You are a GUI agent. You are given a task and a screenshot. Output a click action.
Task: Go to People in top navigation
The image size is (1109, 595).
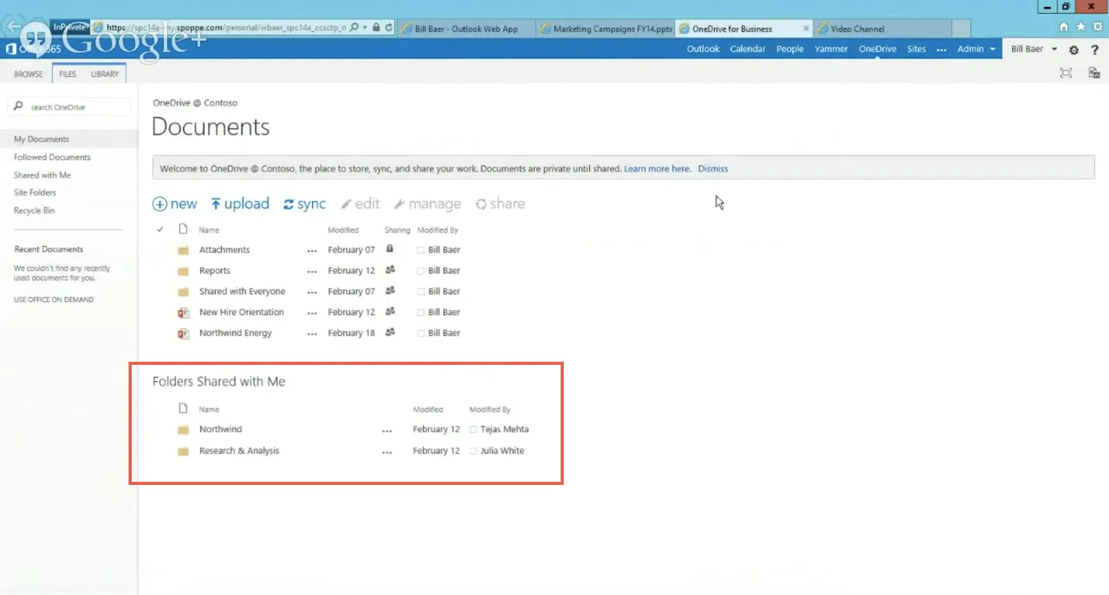790,48
